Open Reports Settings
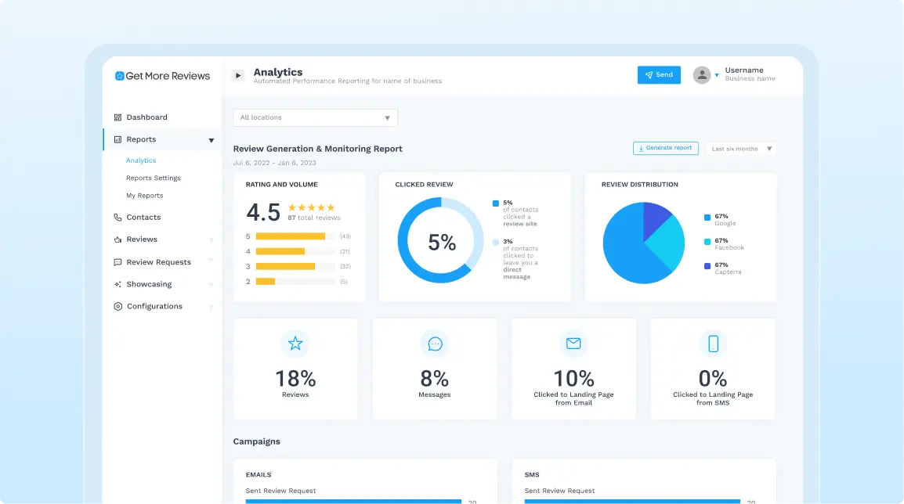The image size is (904, 504). pos(154,178)
